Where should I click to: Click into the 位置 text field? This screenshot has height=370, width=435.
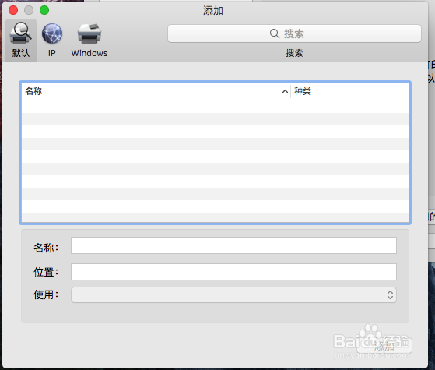click(x=233, y=272)
